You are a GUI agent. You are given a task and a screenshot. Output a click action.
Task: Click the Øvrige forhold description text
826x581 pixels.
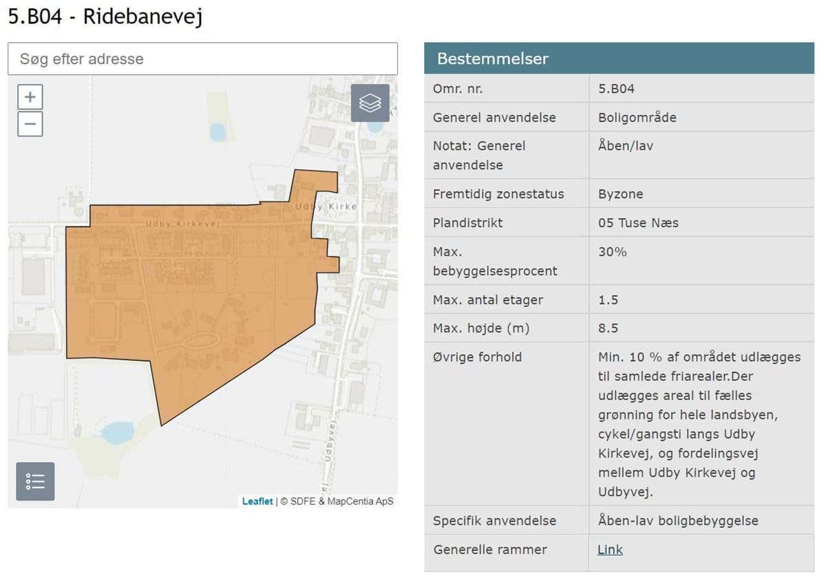[699, 424]
